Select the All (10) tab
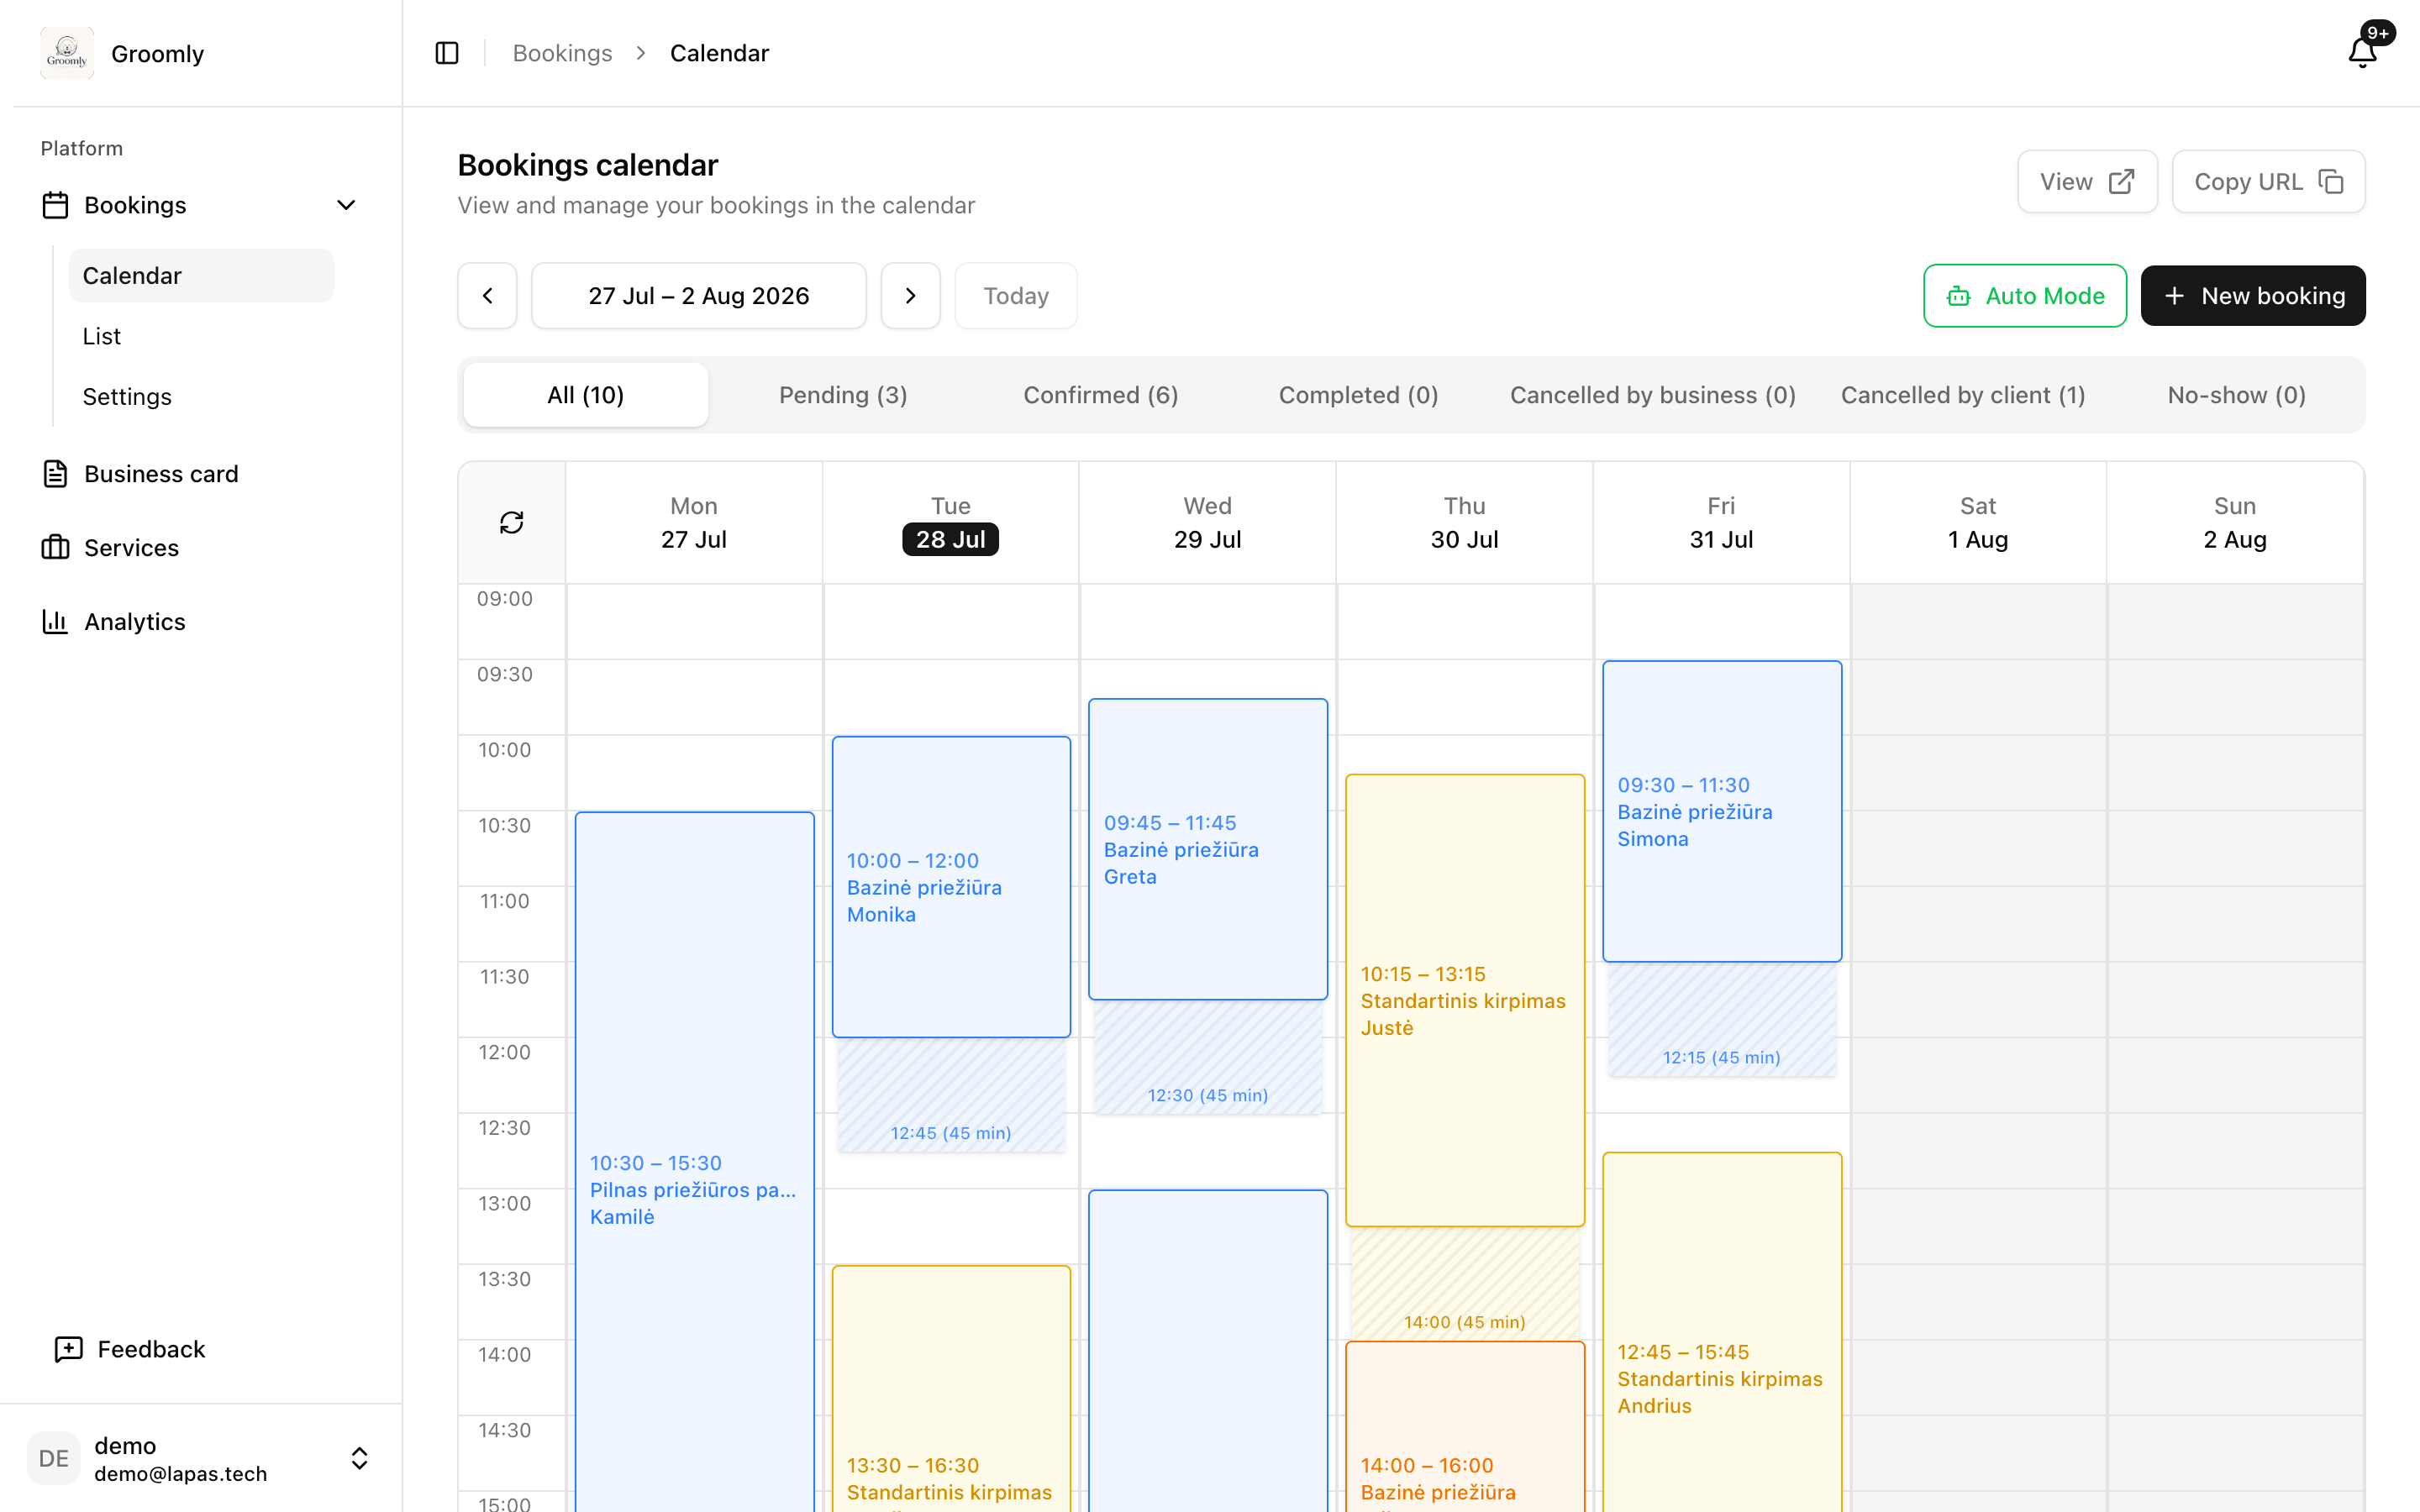The height and width of the screenshot is (1512, 2420). (586, 395)
